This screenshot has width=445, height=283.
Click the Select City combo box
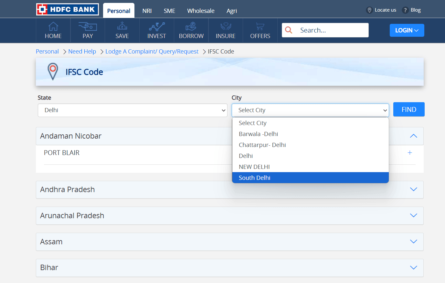point(310,110)
